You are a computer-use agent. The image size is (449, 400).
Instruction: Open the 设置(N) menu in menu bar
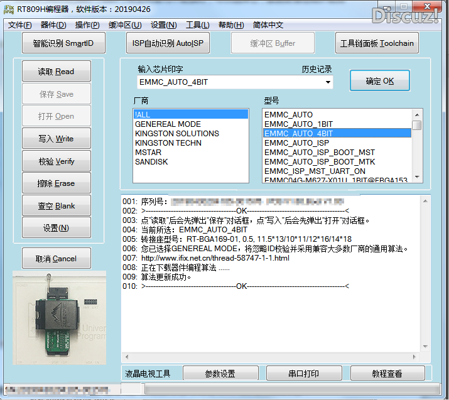point(164,25)
